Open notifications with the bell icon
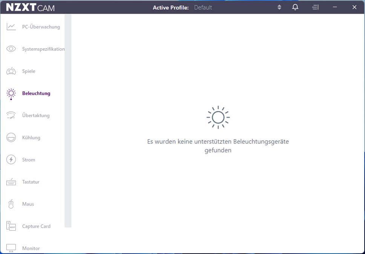365x254 pixels. point(295,7)
